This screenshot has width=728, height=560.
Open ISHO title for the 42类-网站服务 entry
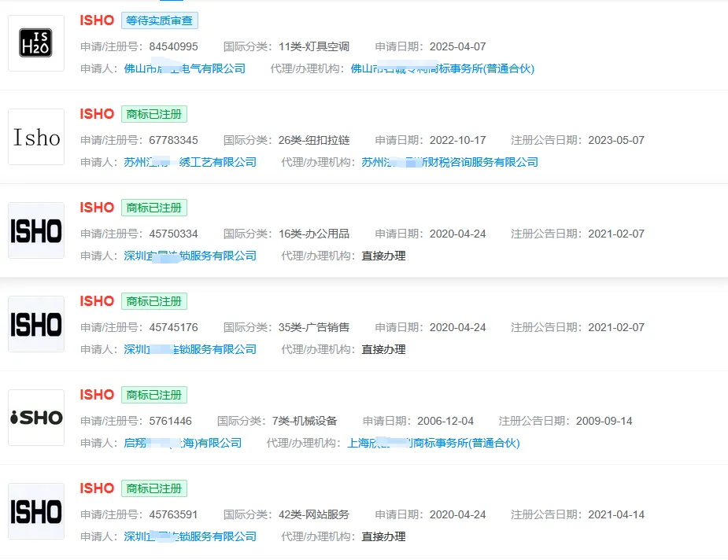(97, 488)
